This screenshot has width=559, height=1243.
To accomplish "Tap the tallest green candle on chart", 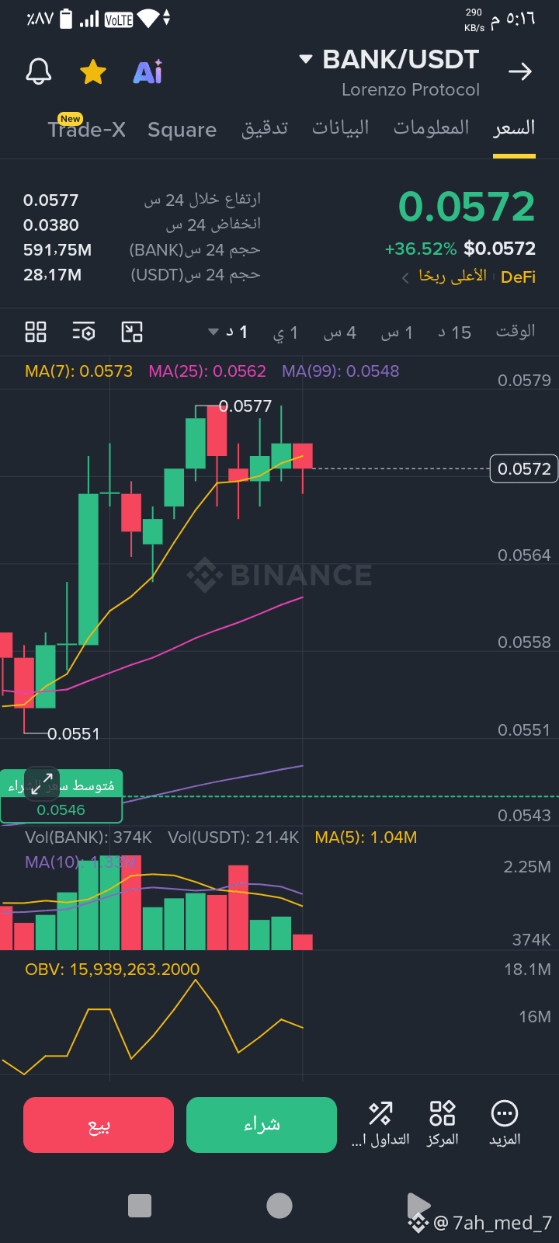I will pyautogui.click(x=89, y=569).
